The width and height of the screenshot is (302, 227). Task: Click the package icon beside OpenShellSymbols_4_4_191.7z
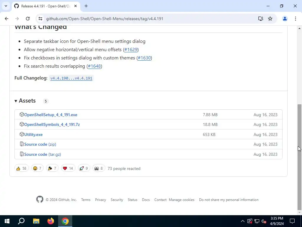[22, 124]
